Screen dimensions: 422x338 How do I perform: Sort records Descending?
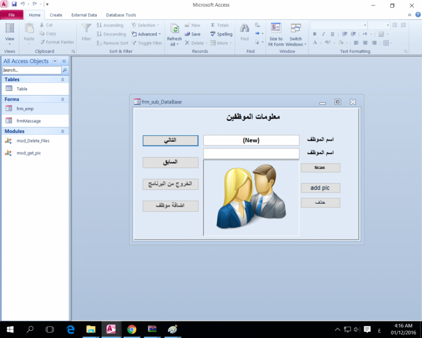(x=111, y=34)
